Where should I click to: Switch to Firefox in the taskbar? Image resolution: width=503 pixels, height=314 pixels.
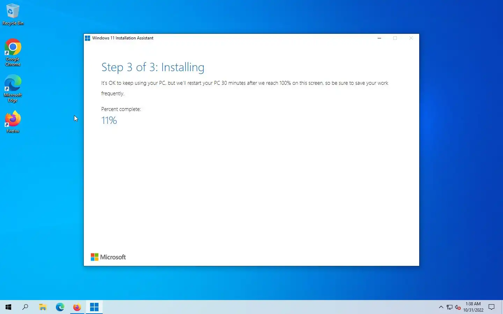(77, 307)
